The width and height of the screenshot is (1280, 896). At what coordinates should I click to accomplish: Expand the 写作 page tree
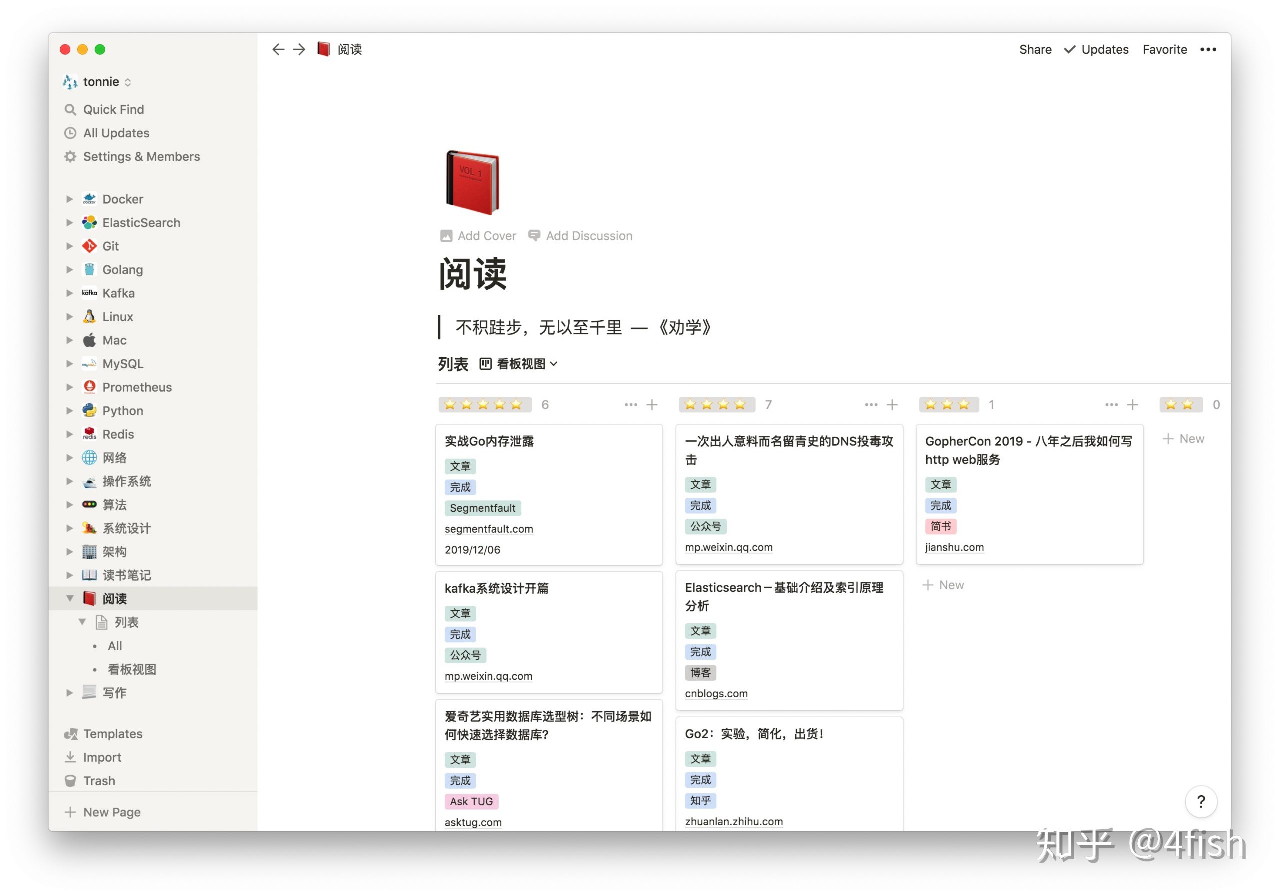[x=69, y=693]
